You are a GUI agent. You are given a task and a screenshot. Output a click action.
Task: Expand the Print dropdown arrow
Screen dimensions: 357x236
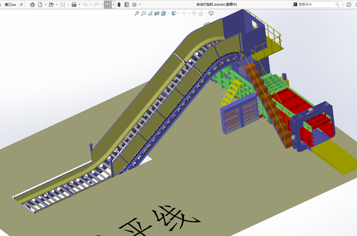[x=79, y=4]
